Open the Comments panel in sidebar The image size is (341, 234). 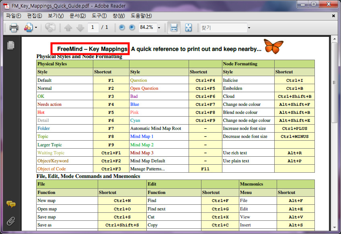(x=11, y=204)
